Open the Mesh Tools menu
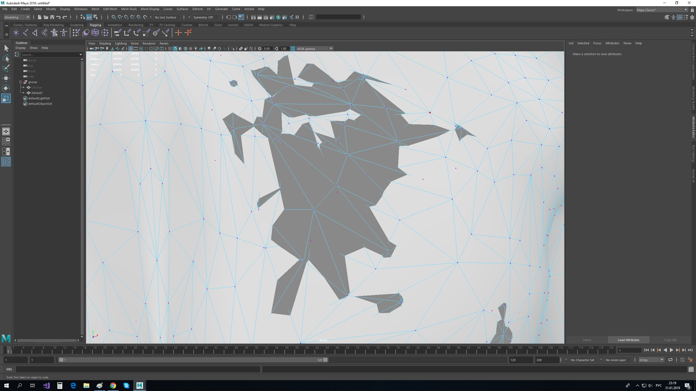Image resolution: width=696 pixels, height=391 pixels. [x=129, y=9]
